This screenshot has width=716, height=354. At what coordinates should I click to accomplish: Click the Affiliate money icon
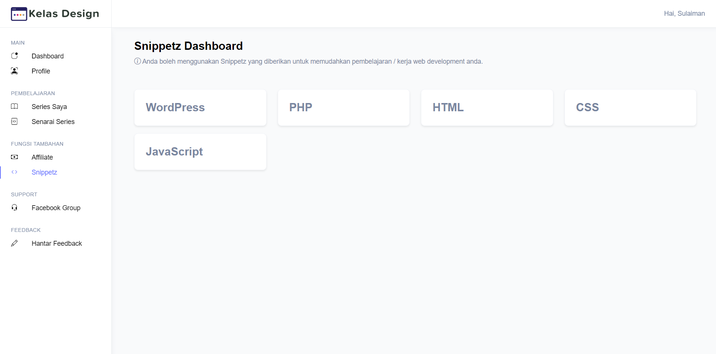click(x=15, y=157)
